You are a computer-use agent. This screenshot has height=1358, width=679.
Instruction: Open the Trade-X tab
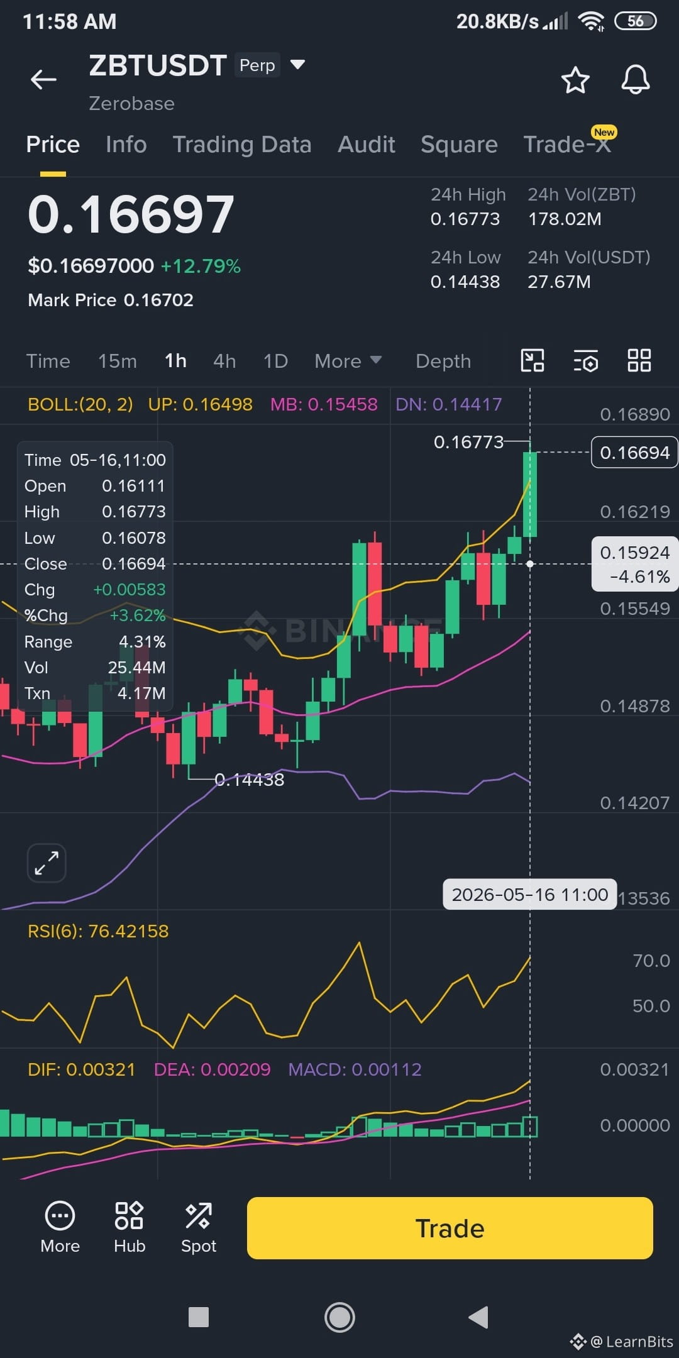point(567,145)
